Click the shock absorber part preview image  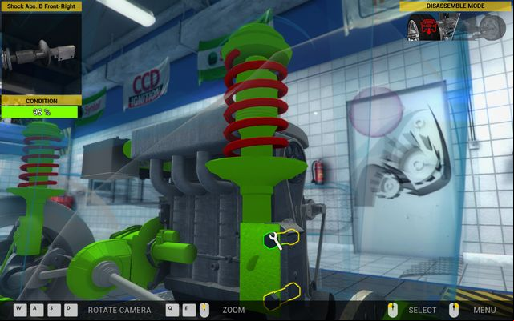(42, 54)
